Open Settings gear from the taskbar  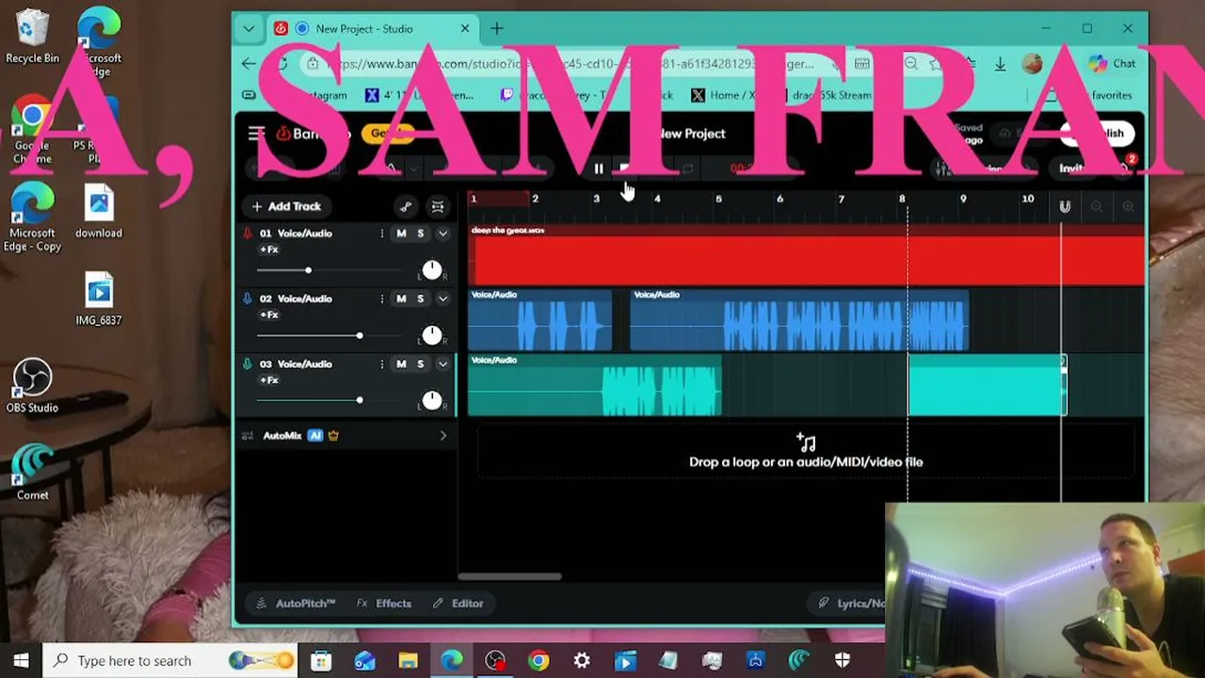(x=582, y=661)
